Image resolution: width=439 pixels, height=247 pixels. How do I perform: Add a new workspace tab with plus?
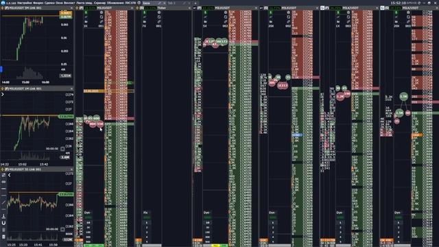(x=195, y=3)
